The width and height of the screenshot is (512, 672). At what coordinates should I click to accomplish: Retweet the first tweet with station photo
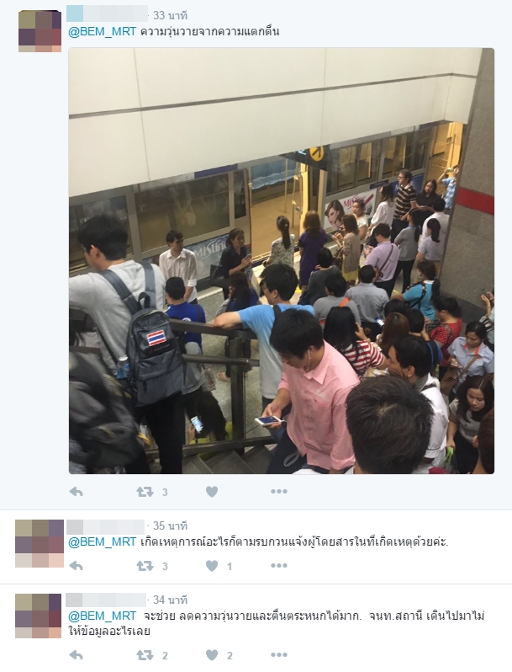pos(145,492)
